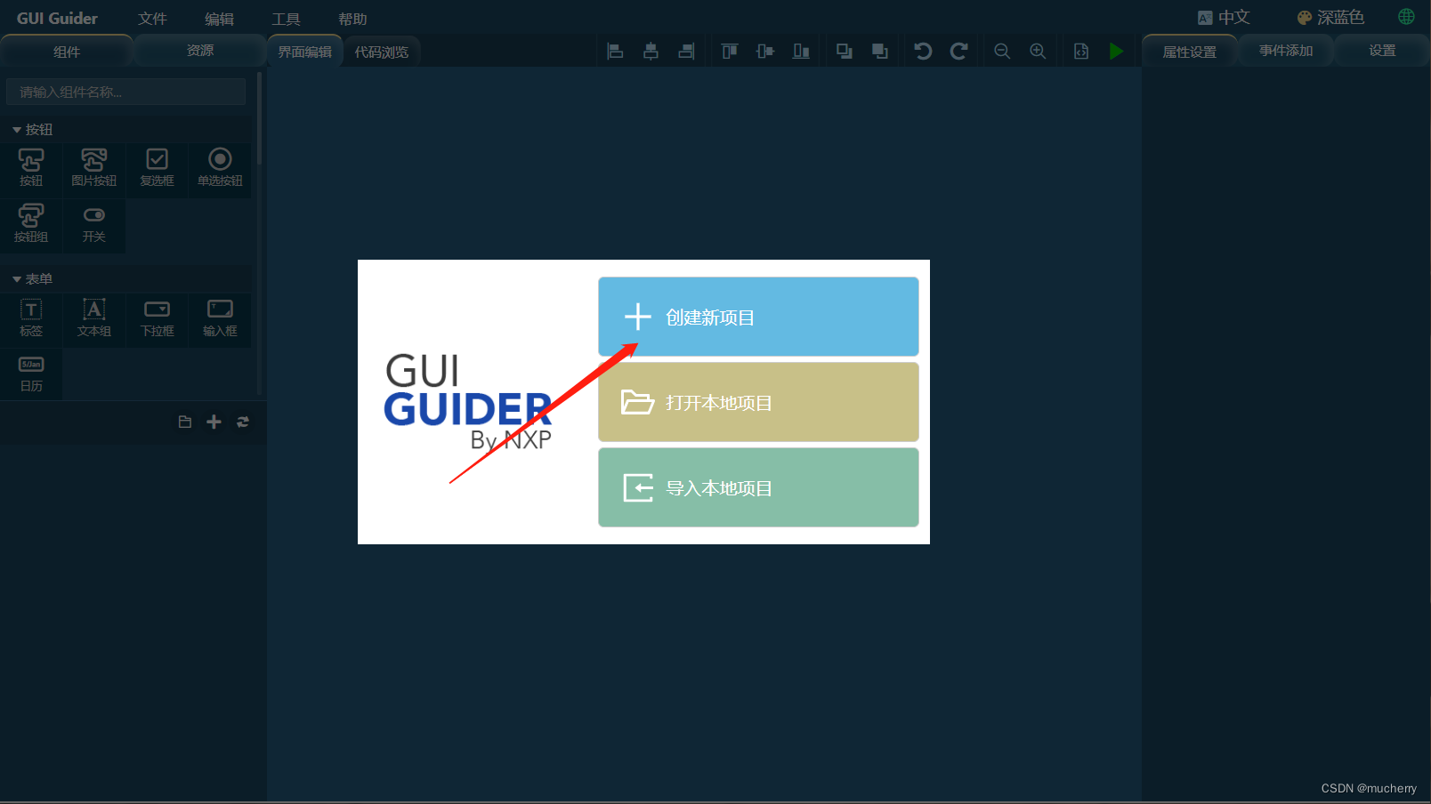Switch to the 属性设置 tab
The height and width of the screenshot is (804, 1431).
[1190, 52]
